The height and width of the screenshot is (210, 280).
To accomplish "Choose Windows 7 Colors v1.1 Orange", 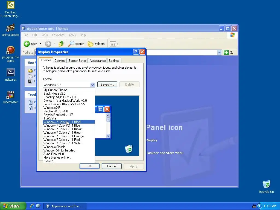I will (x=69, y=136).
